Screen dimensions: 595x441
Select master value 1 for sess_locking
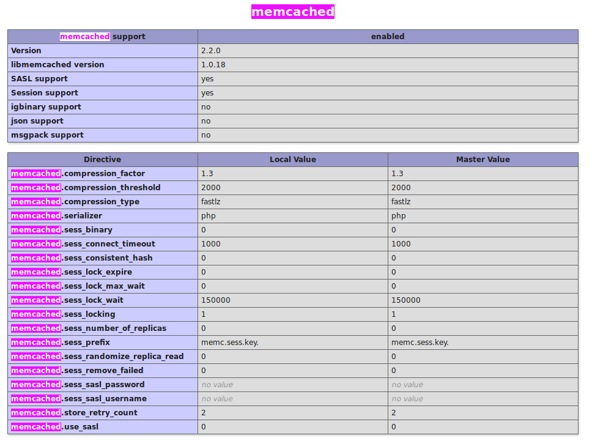393,314
